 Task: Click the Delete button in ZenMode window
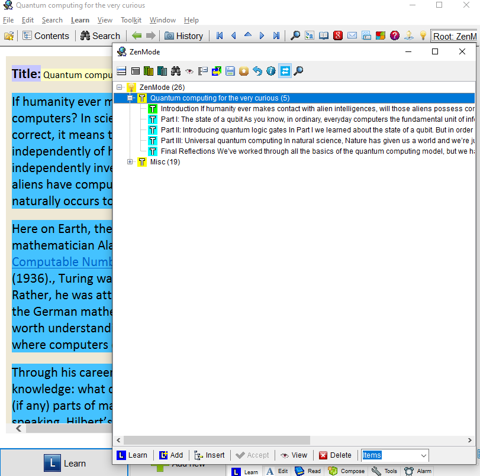(x=335, y=455)
